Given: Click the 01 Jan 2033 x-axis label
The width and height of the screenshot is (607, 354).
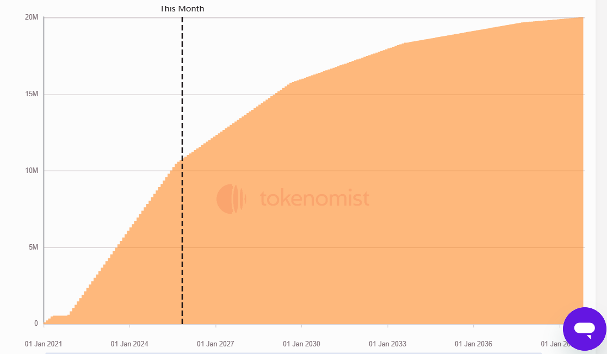Looking at the screenshot, I should click(387, 344).
